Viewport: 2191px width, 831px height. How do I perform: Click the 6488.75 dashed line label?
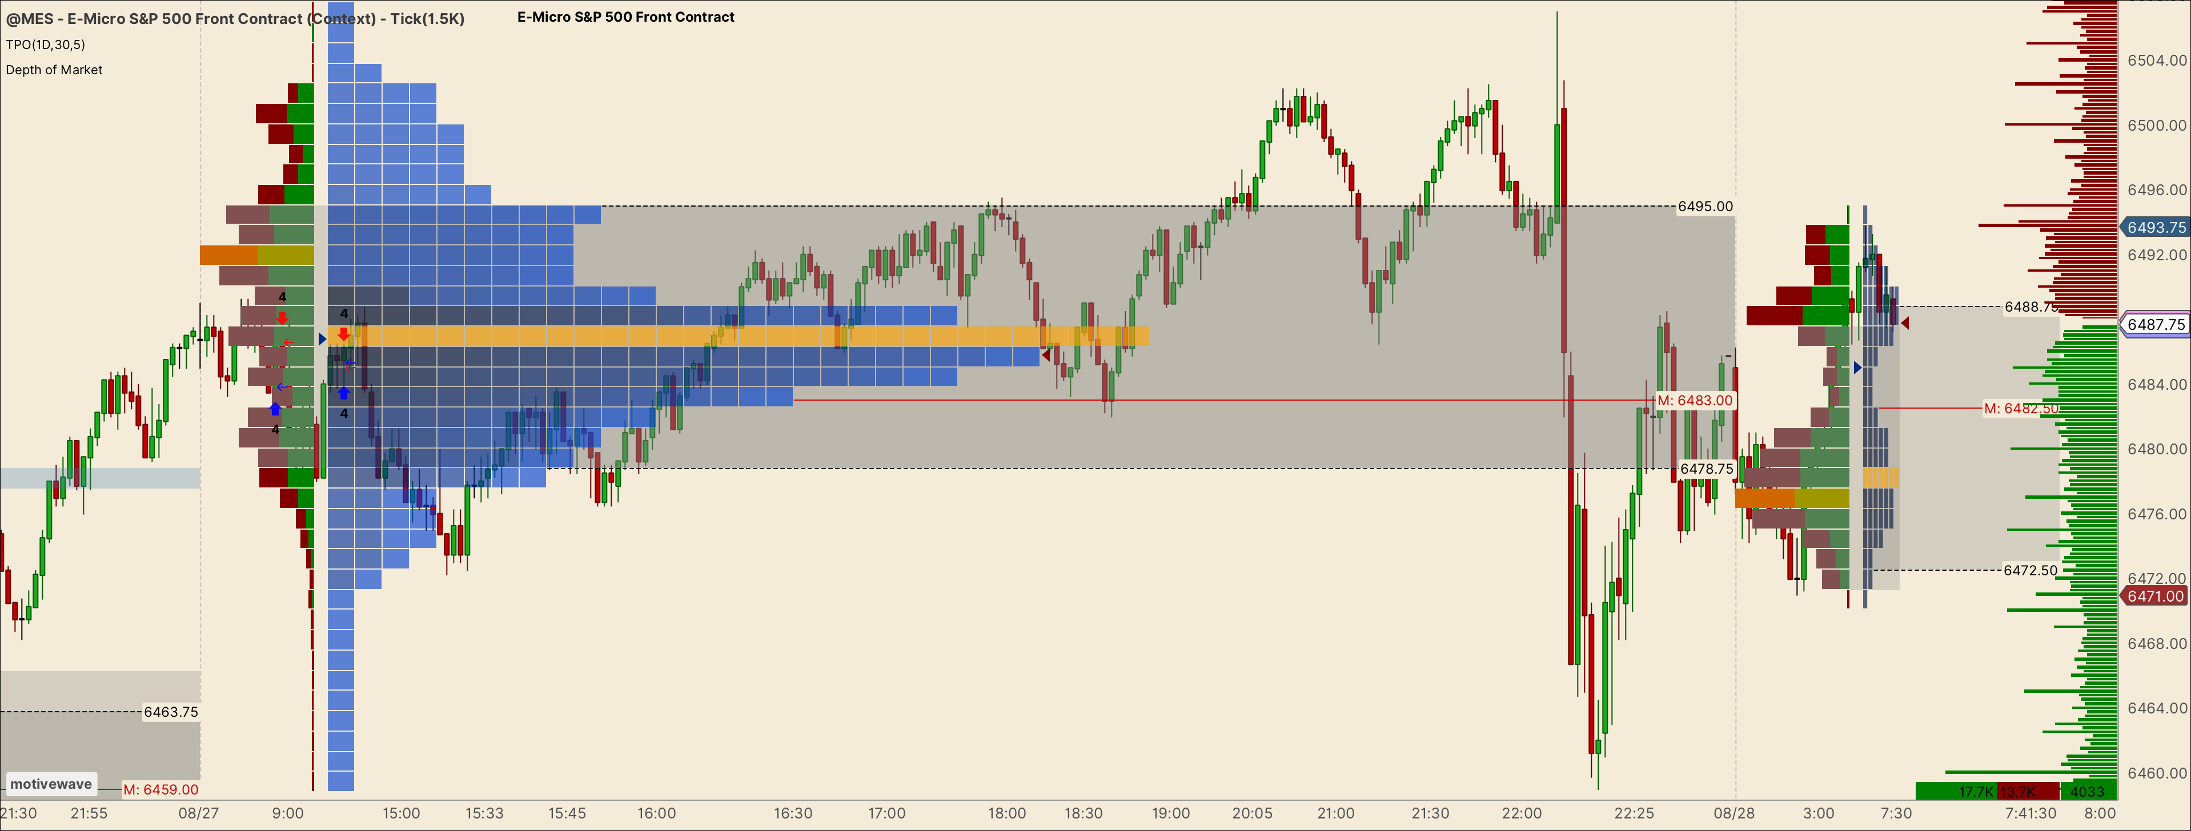(x=2031, y=306)
